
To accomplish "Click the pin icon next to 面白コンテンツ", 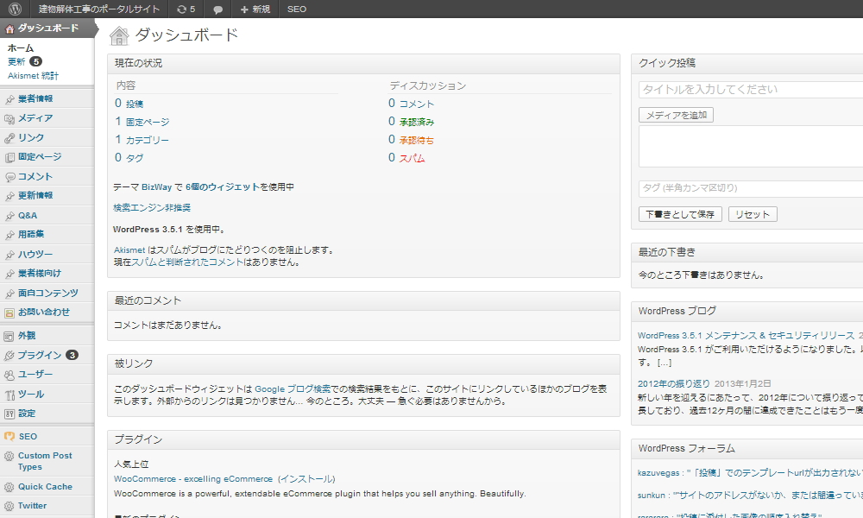I will pyautogui.click(x=9, y=294).
